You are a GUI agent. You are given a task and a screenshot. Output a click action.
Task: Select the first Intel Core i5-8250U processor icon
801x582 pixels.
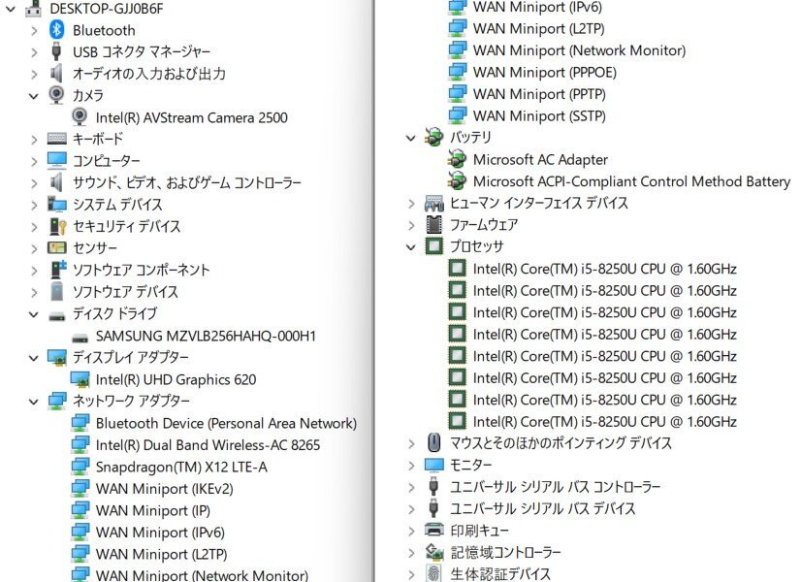455,269
